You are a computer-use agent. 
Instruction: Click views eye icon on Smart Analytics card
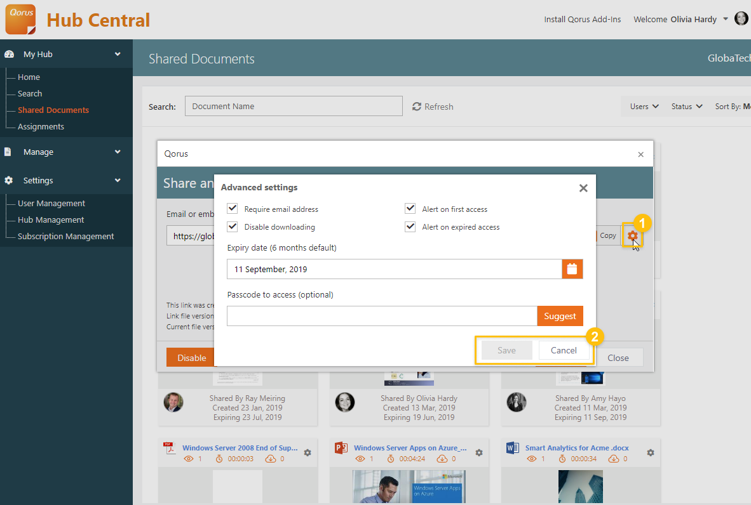click(532, 459)
